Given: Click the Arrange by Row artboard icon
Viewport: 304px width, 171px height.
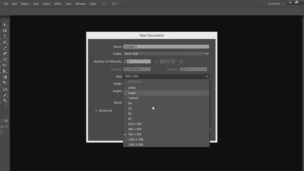Looking at the screenshot, I should (x=167, y=61).
